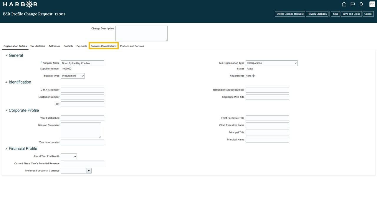Focus the Principal Name field

pyautogui.click(x=267, y=140)
